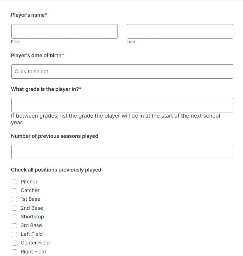Click the Shortstop label text
Image resolution: width=243 pixels, height=256 pixels.
(32, 217)
